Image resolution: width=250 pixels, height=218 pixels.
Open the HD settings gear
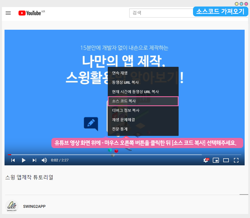[x=206, y=160]
